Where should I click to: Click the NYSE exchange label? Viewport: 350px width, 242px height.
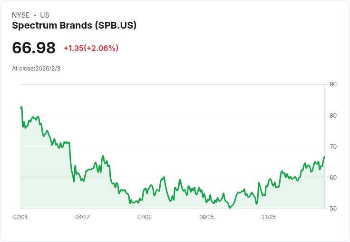[21, 15]
